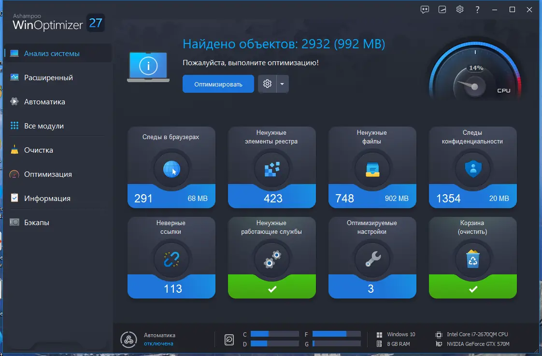Viewport: 542px width, 356px height.
Task: Open the feedback speech-bubble icon in titlebar
Action: point(424,9)
